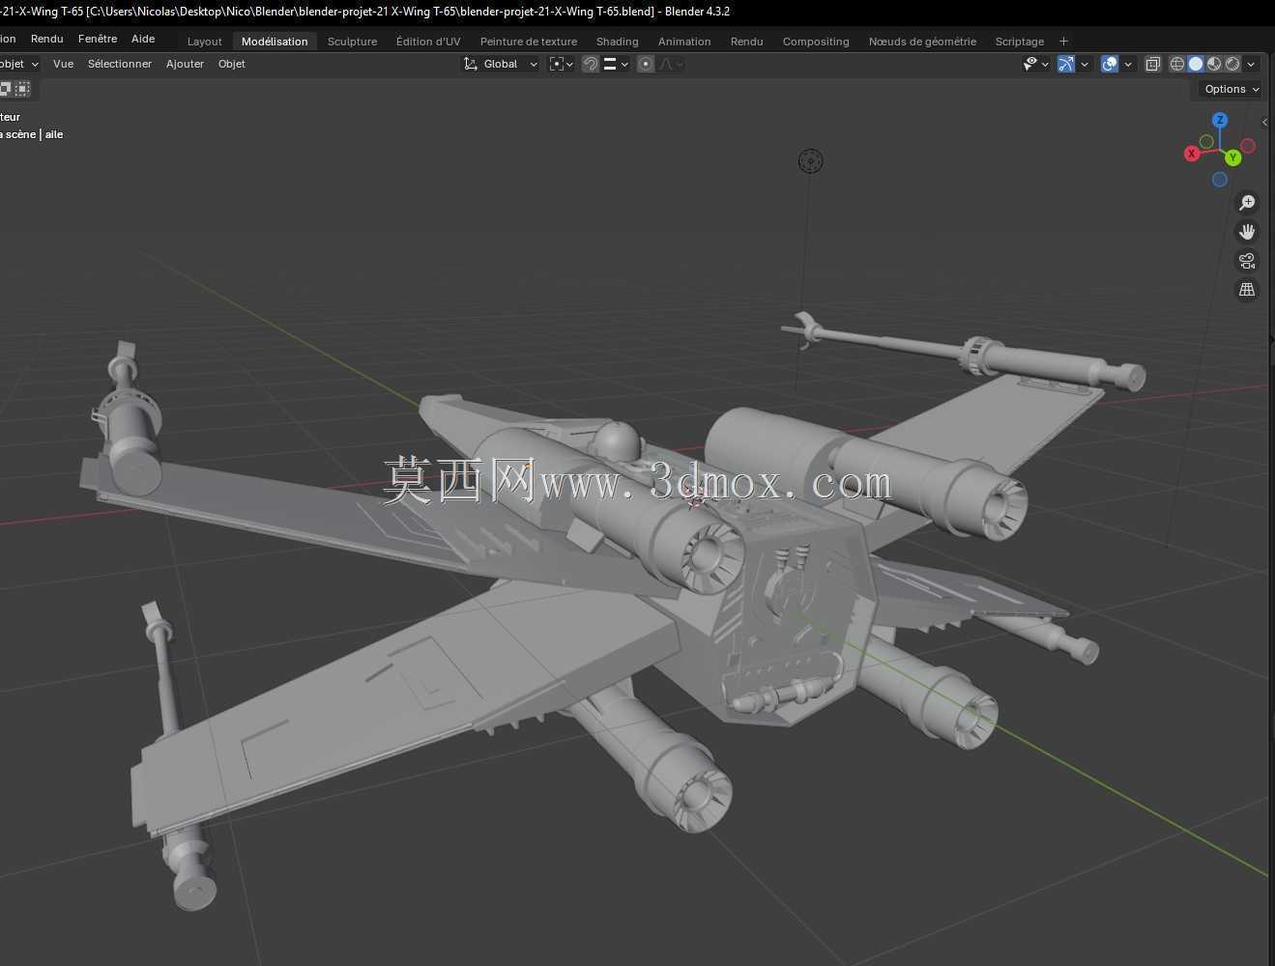Switch to wireframe viewport shading
This screenshot has width=1275, height=966.
click(1177, 64)
